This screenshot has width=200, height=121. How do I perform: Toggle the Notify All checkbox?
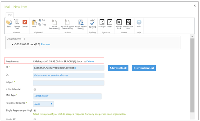[35, 119]
